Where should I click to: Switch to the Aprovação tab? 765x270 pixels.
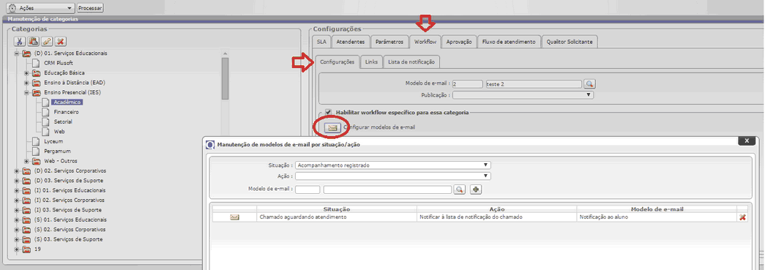(x=458, y=42)
